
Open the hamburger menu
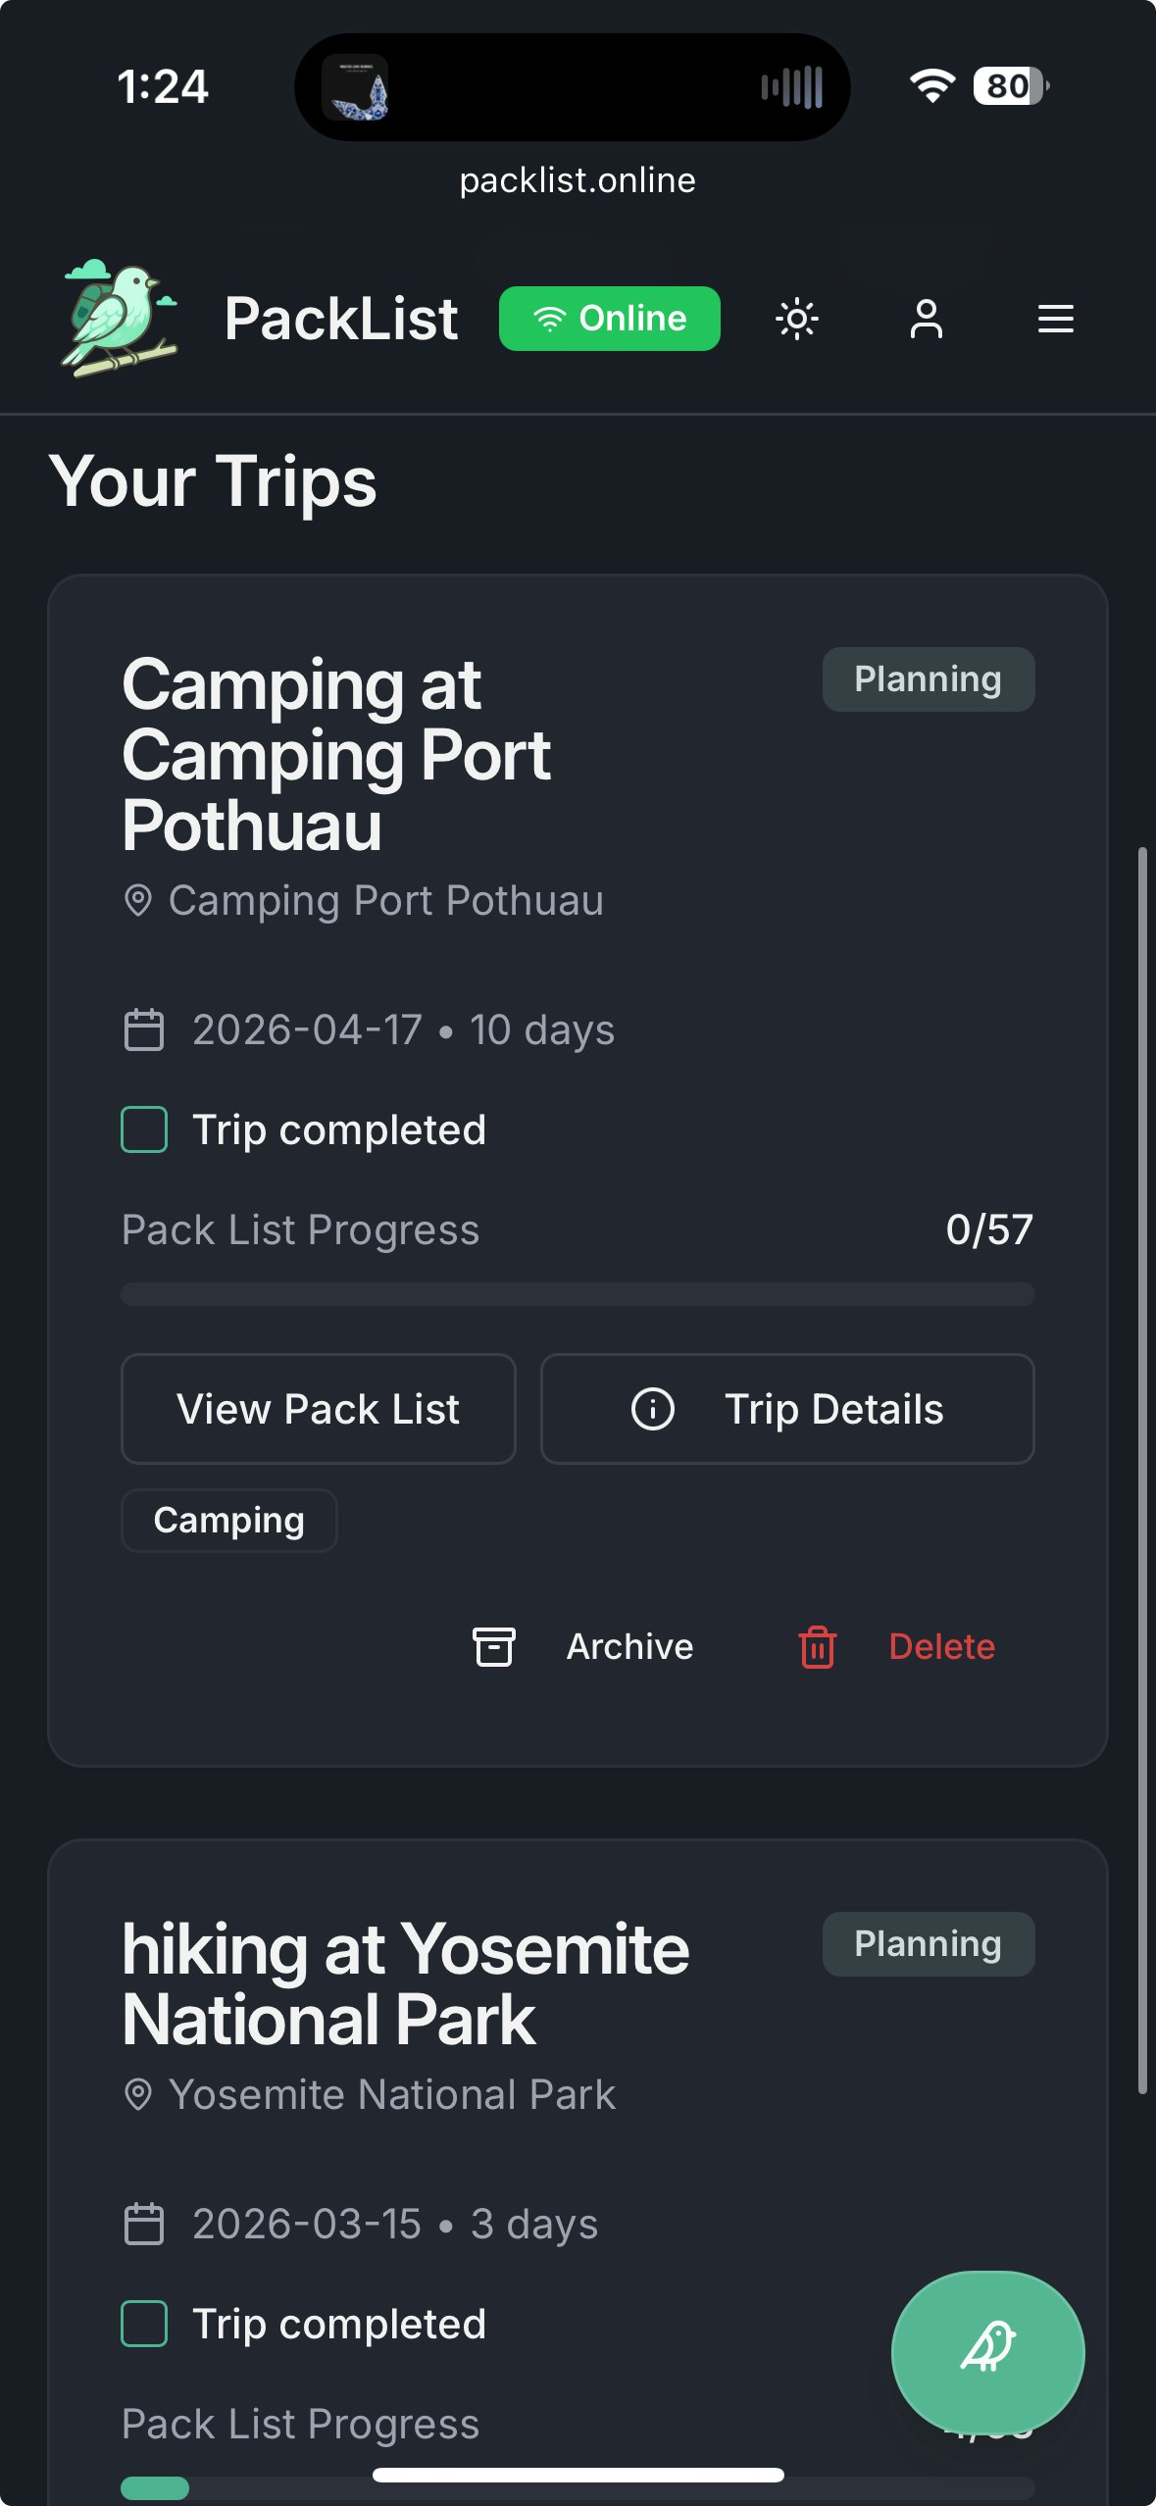click(1055, 319)
